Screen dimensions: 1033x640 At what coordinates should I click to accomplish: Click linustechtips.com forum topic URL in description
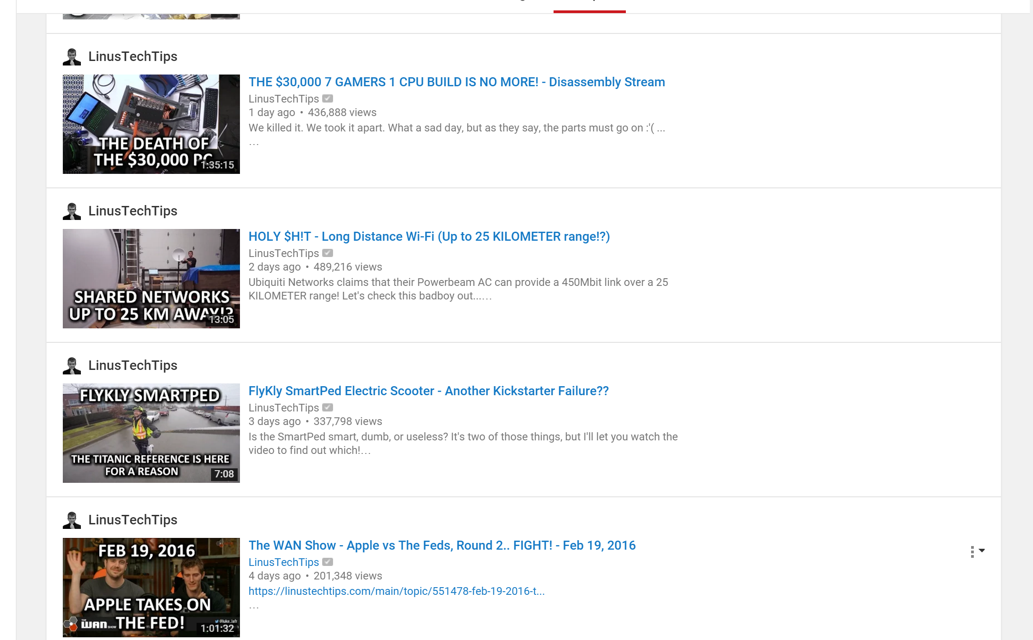[x=396, y=591]
